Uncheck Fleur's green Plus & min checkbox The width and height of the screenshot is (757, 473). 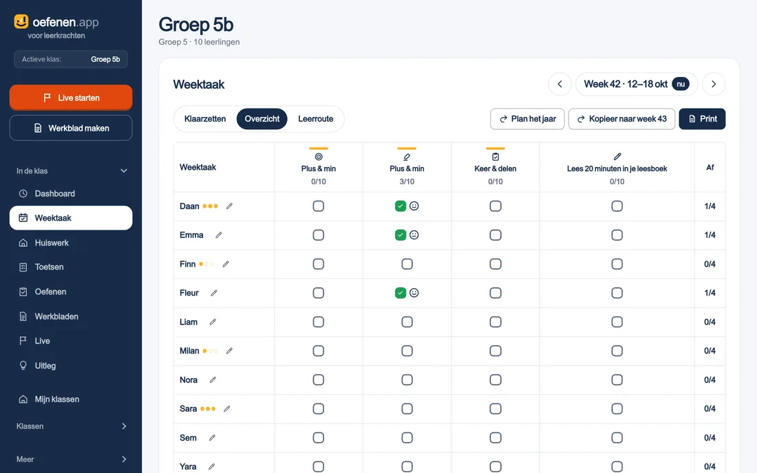(401, 293)
